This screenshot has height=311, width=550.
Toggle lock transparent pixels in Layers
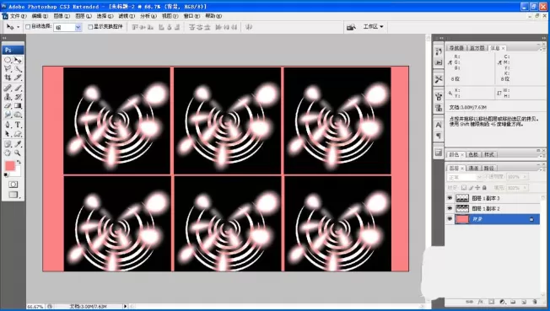pos(464,188)
